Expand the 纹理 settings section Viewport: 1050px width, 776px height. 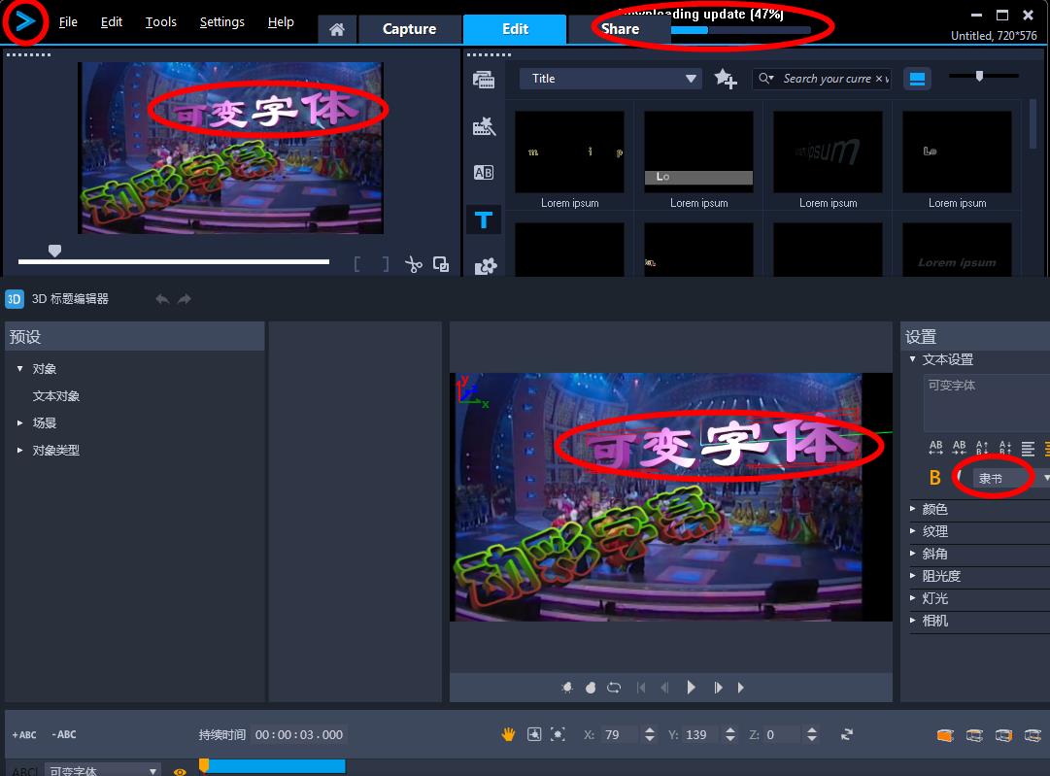click(913, 531)
